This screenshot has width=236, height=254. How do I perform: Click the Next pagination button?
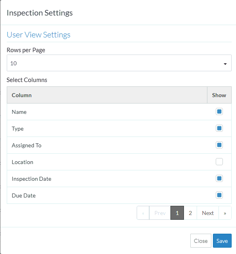(x=208, y=213)
